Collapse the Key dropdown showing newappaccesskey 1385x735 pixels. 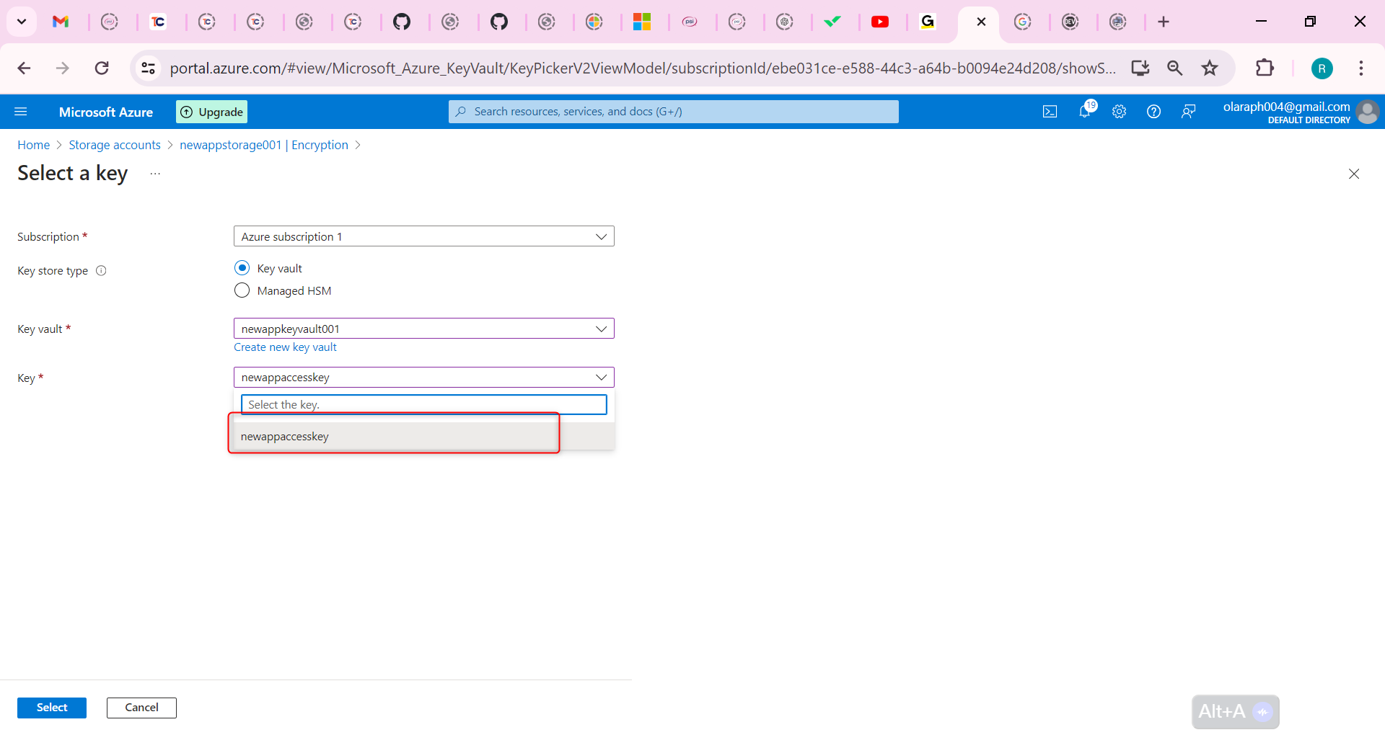424,378
